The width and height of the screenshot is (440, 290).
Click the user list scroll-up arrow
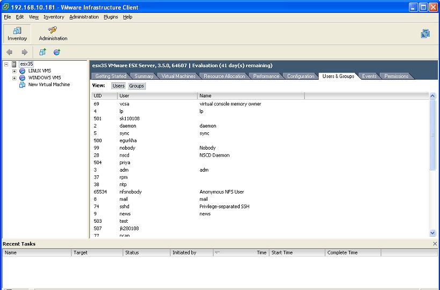432,96
